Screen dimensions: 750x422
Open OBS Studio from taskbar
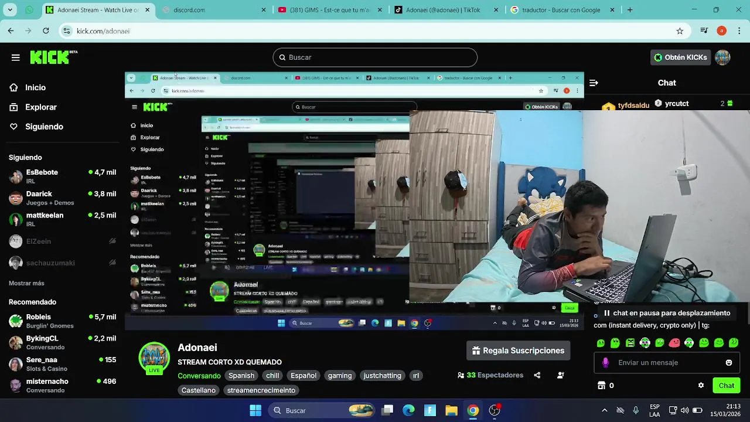coord(495,410)
